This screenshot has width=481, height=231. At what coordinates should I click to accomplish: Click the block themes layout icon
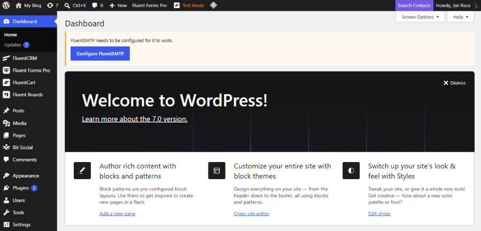pos(216,171)
